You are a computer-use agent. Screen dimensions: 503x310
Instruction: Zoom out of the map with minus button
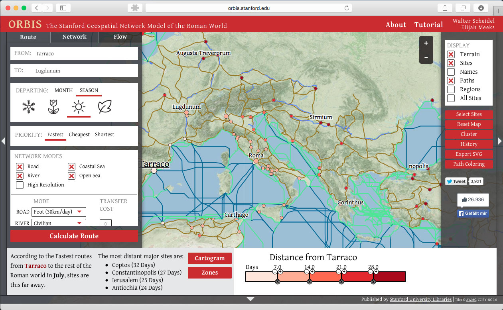tap(426, 57)
